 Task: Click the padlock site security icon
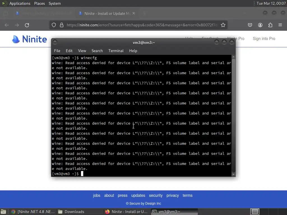[x=62, y=25]
